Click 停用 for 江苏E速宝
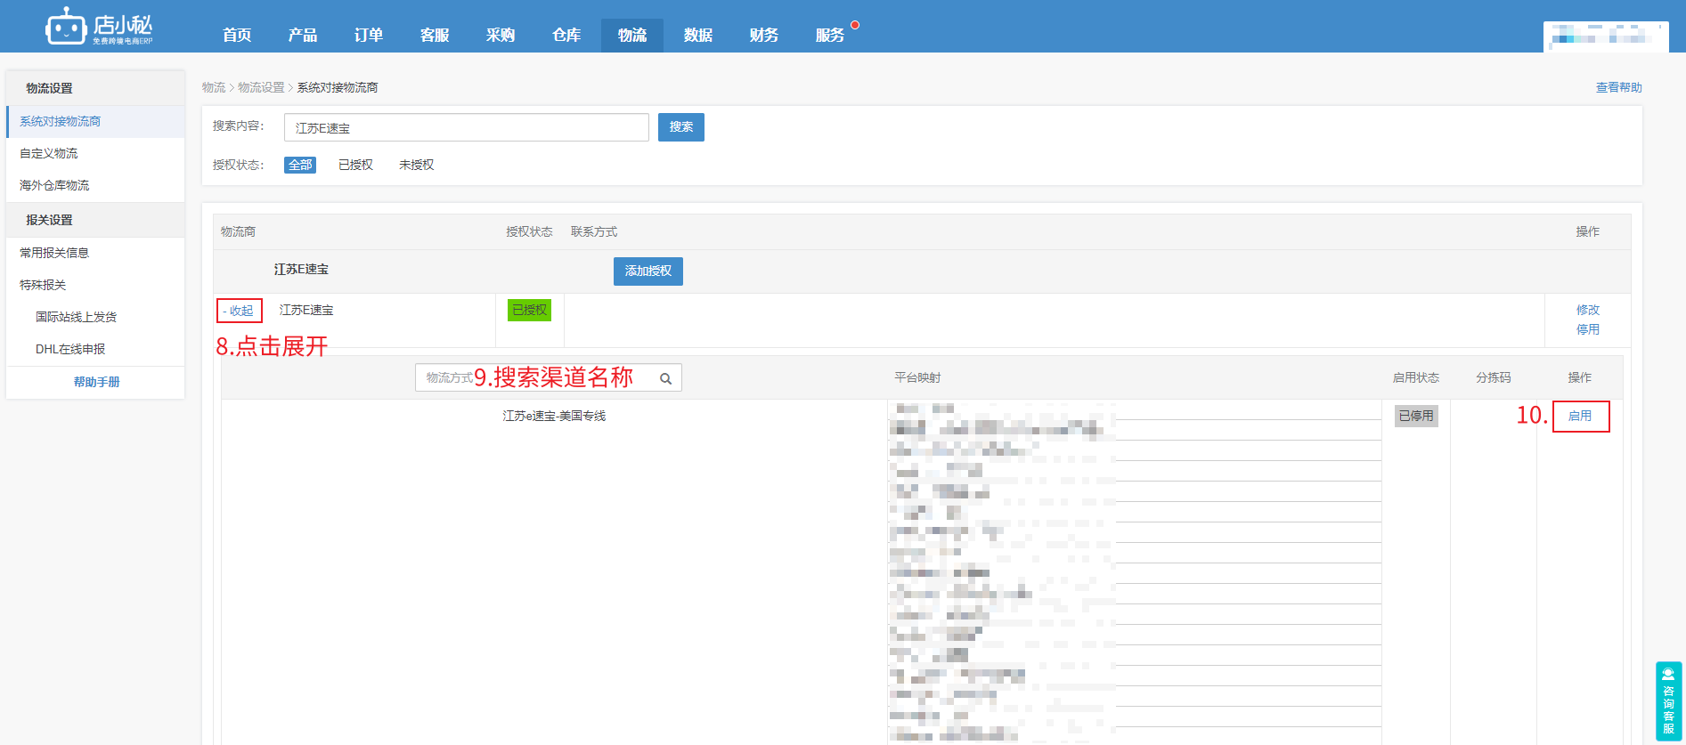The image size is (1686, 745). pyautogui.click(x=1587, y=329)
